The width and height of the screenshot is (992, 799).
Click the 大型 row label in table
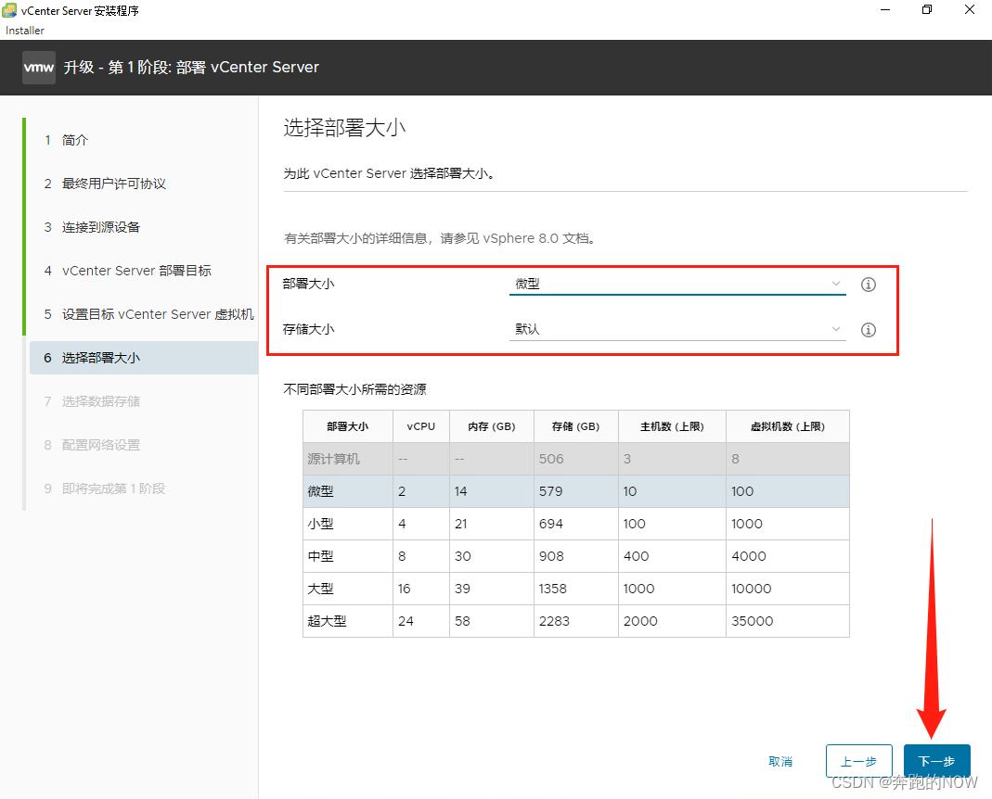coord(321,589)
